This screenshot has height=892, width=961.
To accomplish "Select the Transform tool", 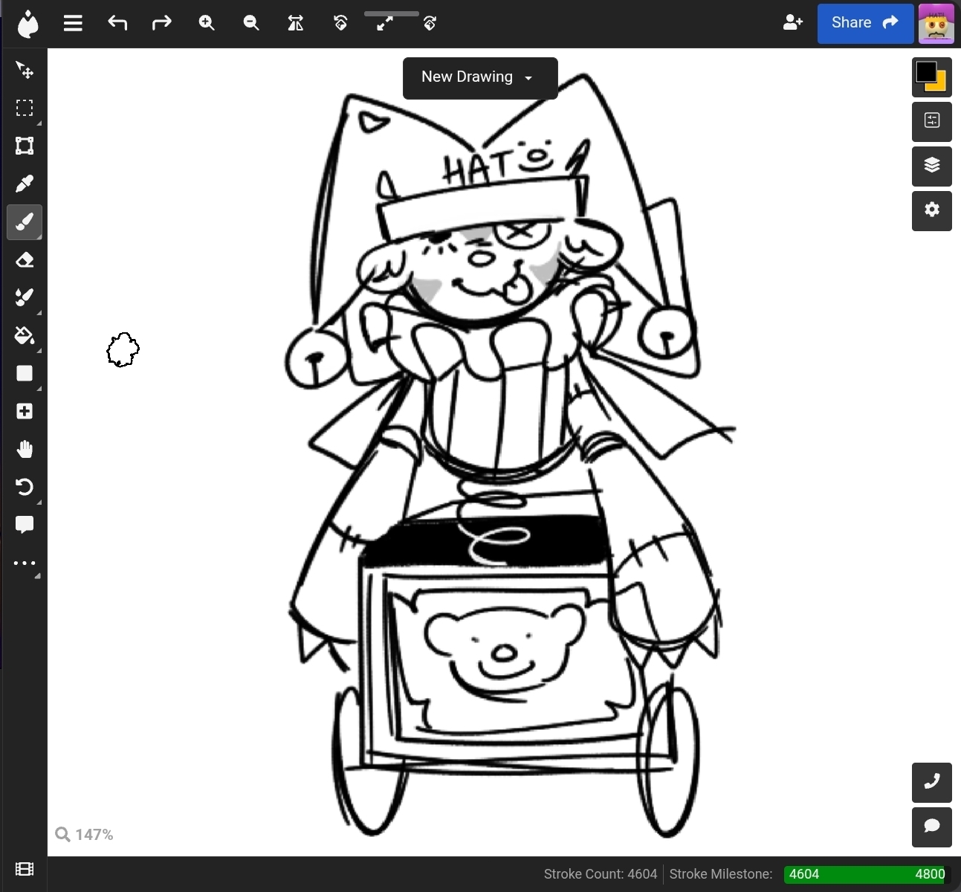I will [x=25, y=146].
